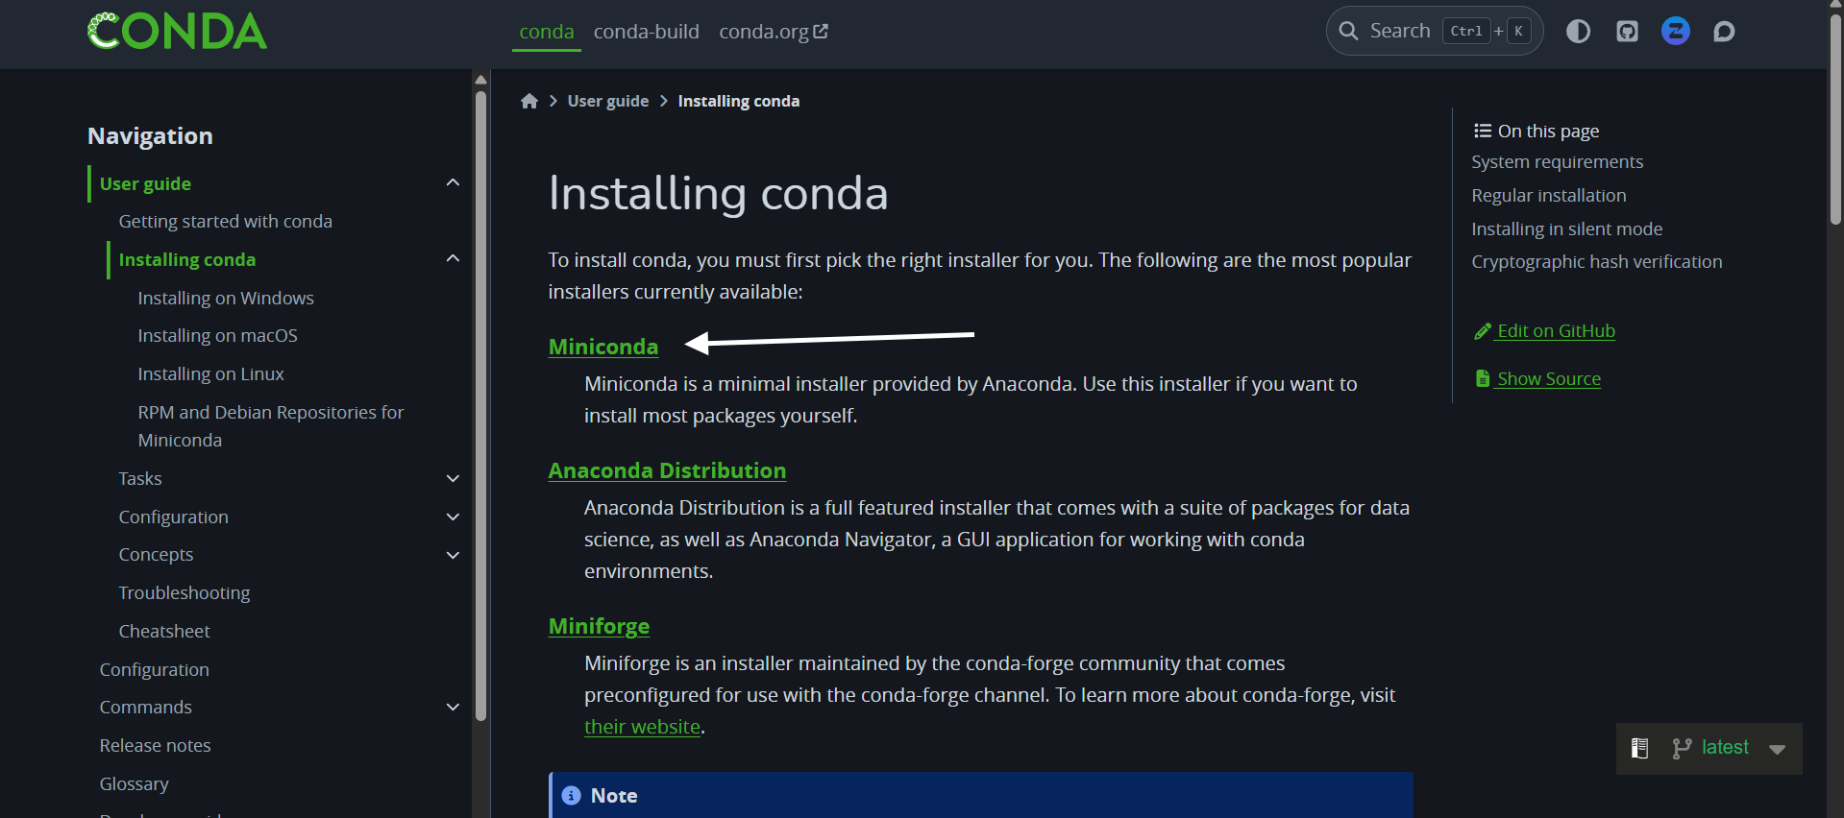Image resolution: width=1844 pixels, height=818 pixels.
Task: Go to the home breadcrumb icon
Action: (x=529, y=101)
